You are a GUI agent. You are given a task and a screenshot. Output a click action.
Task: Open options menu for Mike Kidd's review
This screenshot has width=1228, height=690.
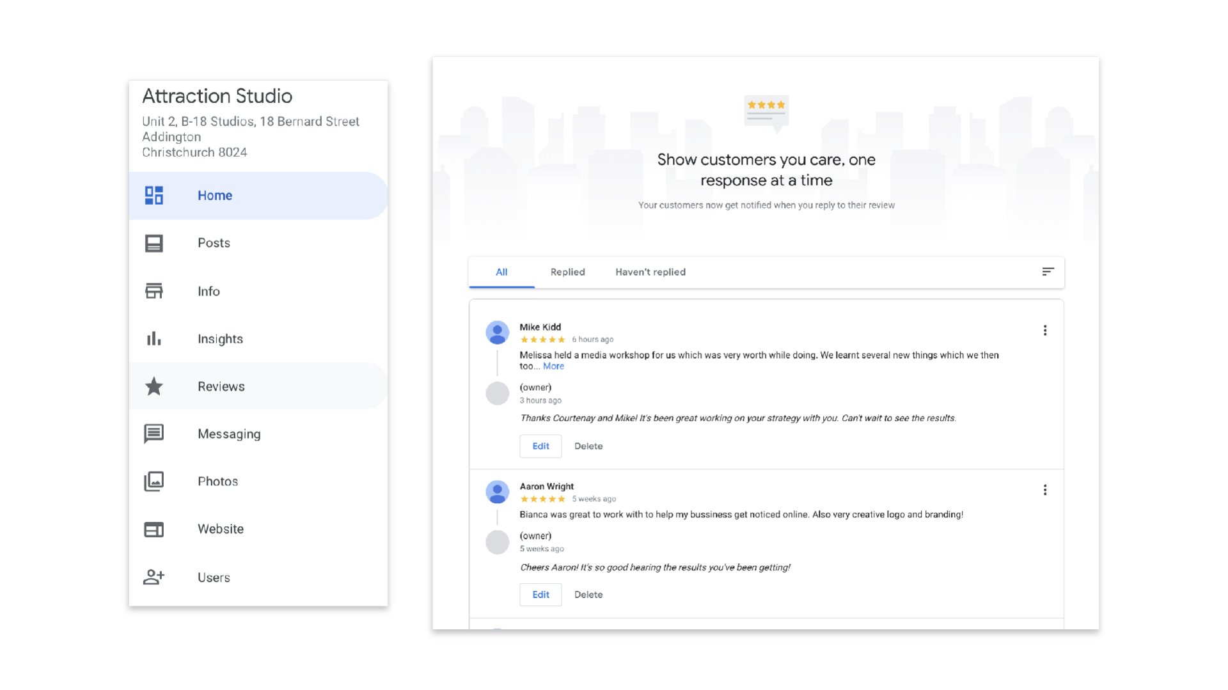pos(1045,331)
